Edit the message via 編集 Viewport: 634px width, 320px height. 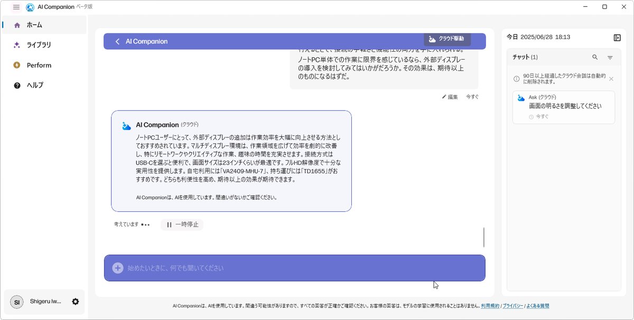(x=450, y=97)
